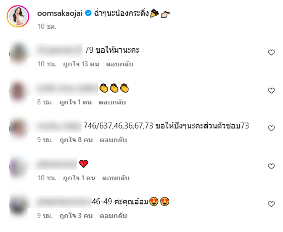View the 13 likes on first comment
The height and width of the screenshot is (232, 283).
81,64
